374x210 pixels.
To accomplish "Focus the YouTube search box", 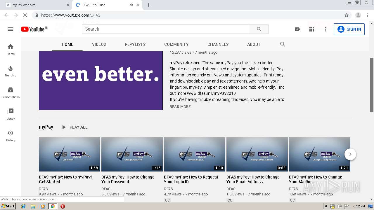I will [166, 29].
